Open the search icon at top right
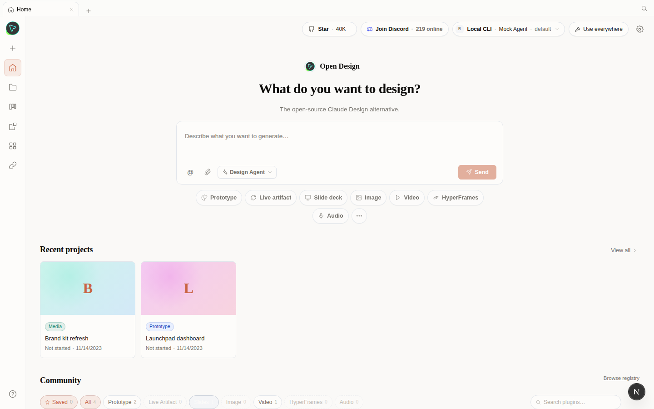The image size is (654, 409). coord(644,9)
